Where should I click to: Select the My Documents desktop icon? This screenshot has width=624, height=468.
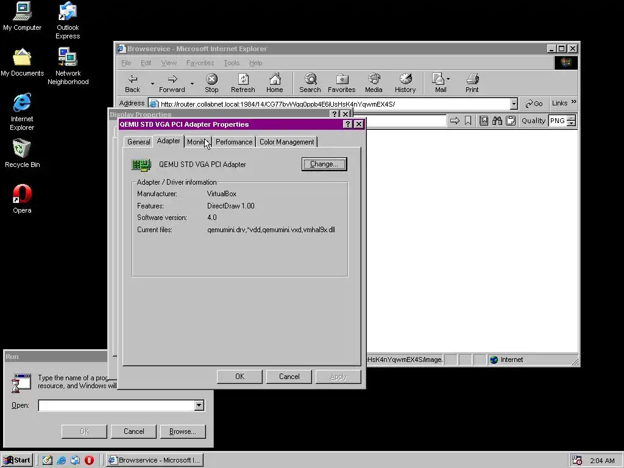click(x=23, y=63)
